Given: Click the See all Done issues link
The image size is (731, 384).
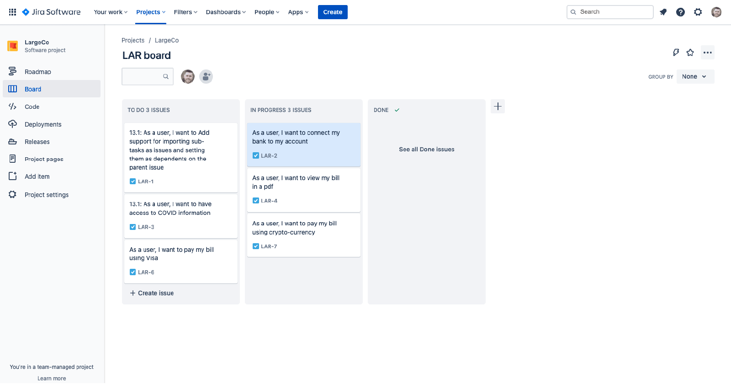Looking at the screenshot, I should 426,149.
